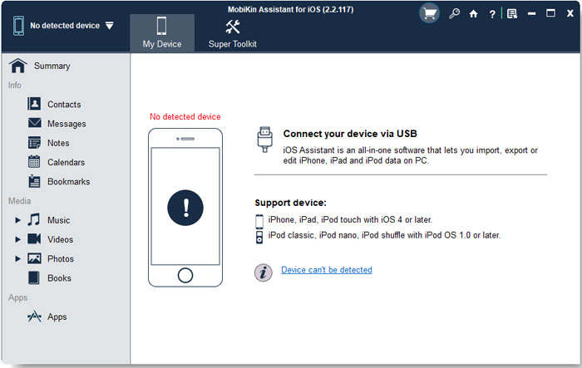Switch to the My Device tab
The width and height of the screenshot is (582, 368).
[162, 32]
